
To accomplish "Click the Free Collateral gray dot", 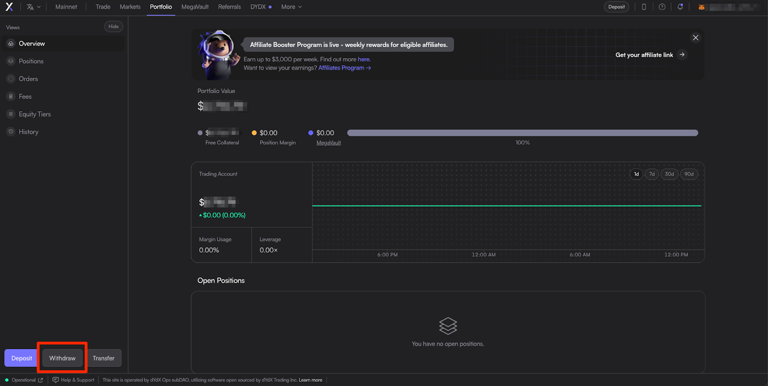I will pyautogui.click(x=200, y=133).
